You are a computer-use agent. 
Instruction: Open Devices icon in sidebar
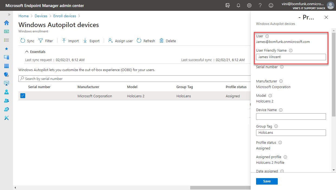7,57
